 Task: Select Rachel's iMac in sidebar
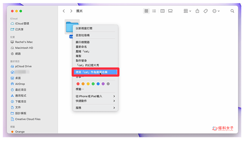(21, 42)
